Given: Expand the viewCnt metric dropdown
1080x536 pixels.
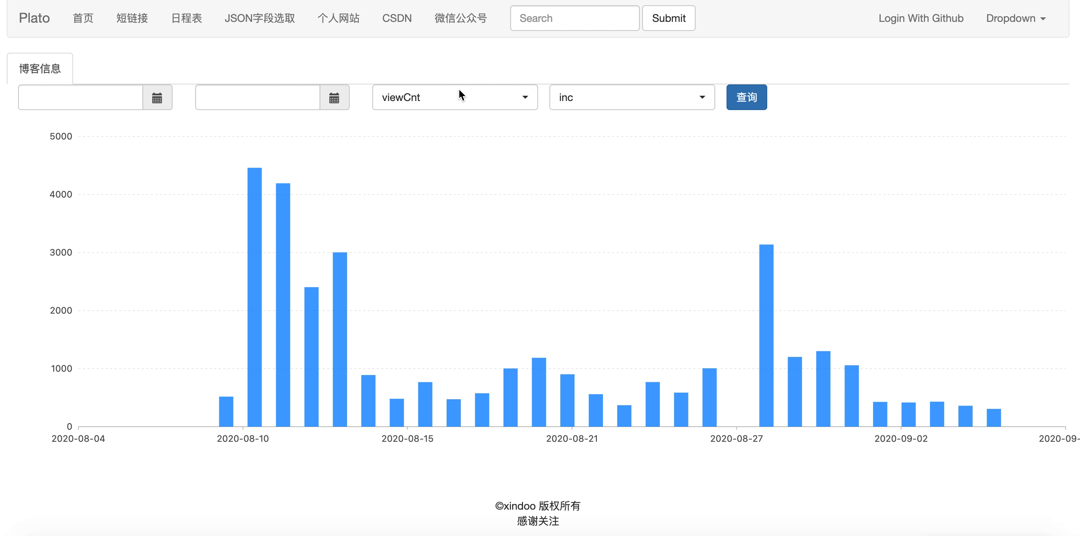Looking at the screenshot, I should (454, 98).
